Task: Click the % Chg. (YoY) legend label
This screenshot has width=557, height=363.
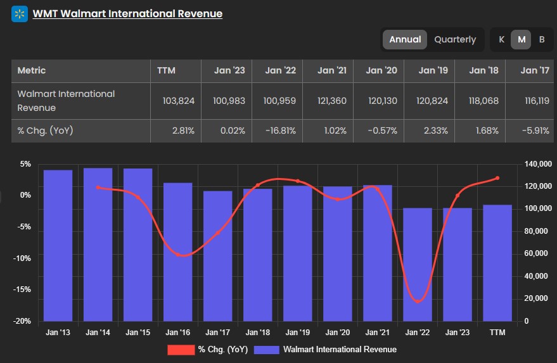Action: 222,350
